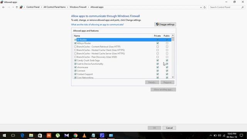Click the Details button

tap(152, 82)
